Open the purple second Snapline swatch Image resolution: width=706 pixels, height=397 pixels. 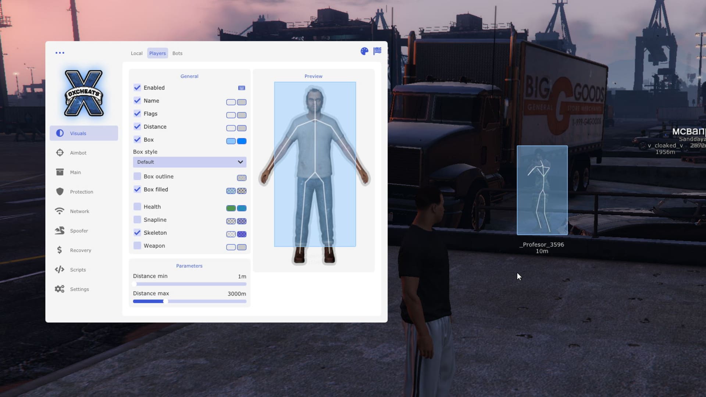[x=242, y=221]
